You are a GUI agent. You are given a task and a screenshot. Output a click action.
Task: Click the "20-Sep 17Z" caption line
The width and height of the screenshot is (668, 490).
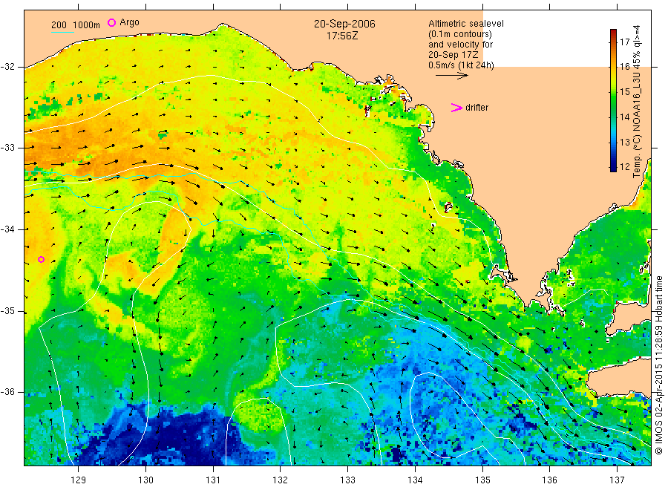tap(453, 55)
